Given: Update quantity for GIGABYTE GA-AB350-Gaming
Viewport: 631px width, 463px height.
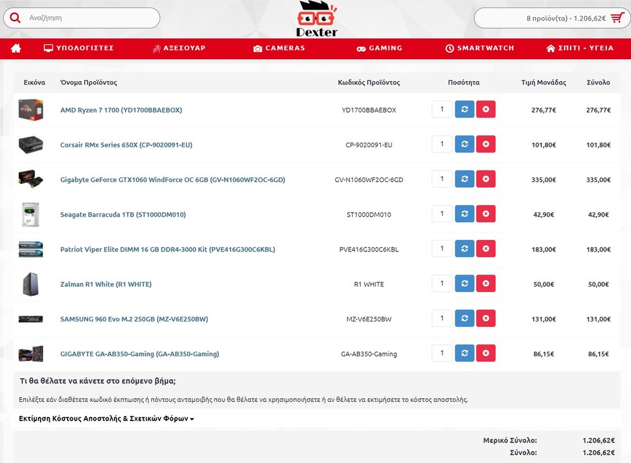Looking at the screenshot, I should point(464,353).
